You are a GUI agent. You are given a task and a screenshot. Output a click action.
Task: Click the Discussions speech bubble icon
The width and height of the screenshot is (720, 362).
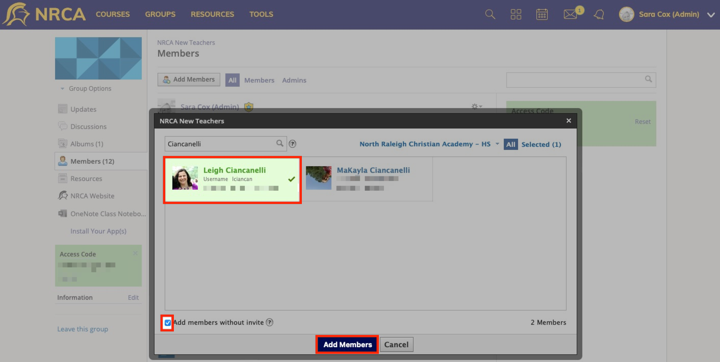point(63,126)
